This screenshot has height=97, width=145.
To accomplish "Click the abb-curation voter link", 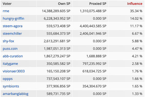I will (13, 56).
